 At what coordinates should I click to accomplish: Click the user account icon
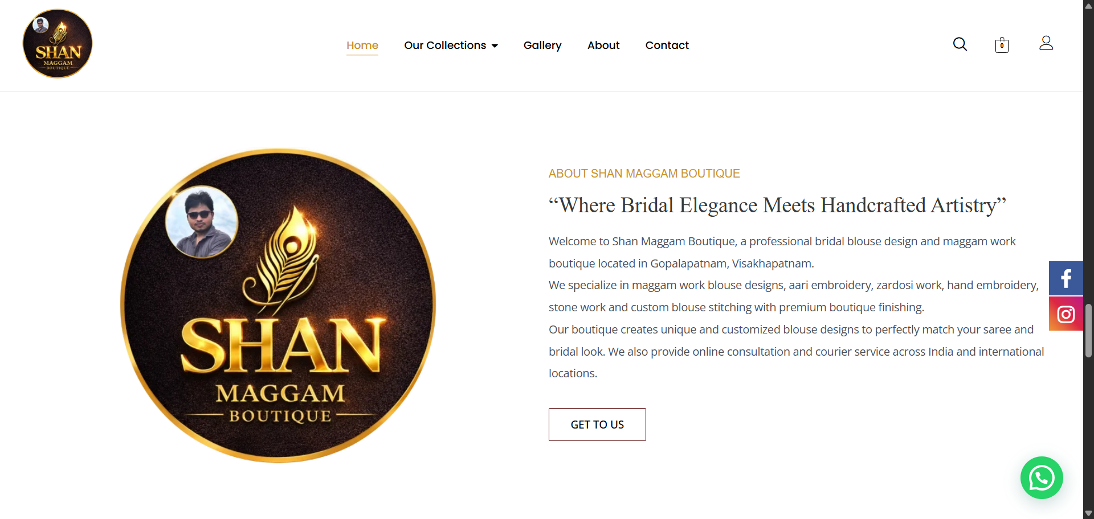click(1046, 43)
